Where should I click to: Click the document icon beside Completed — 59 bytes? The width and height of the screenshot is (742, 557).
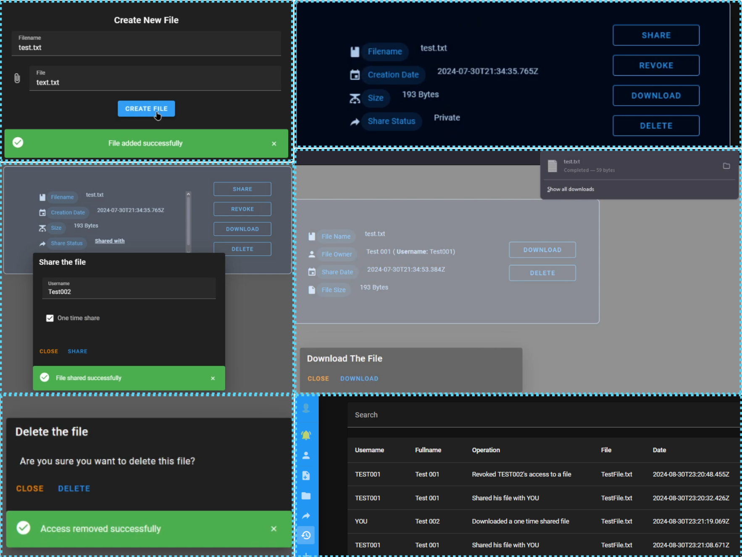[553, 166]
